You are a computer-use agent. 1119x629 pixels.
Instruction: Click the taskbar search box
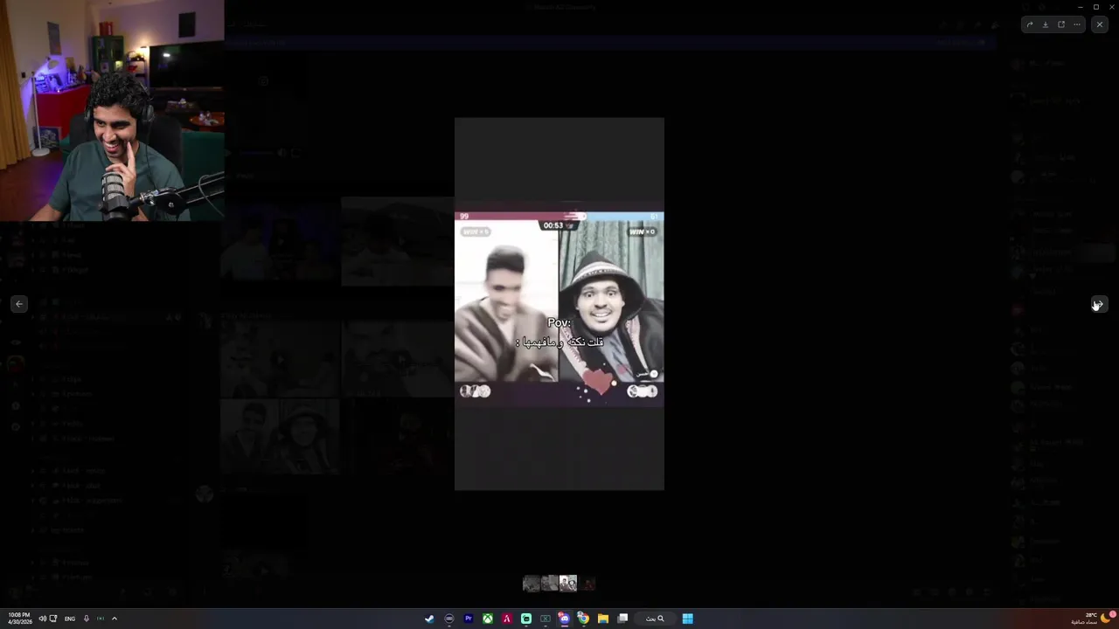(655, 619)
